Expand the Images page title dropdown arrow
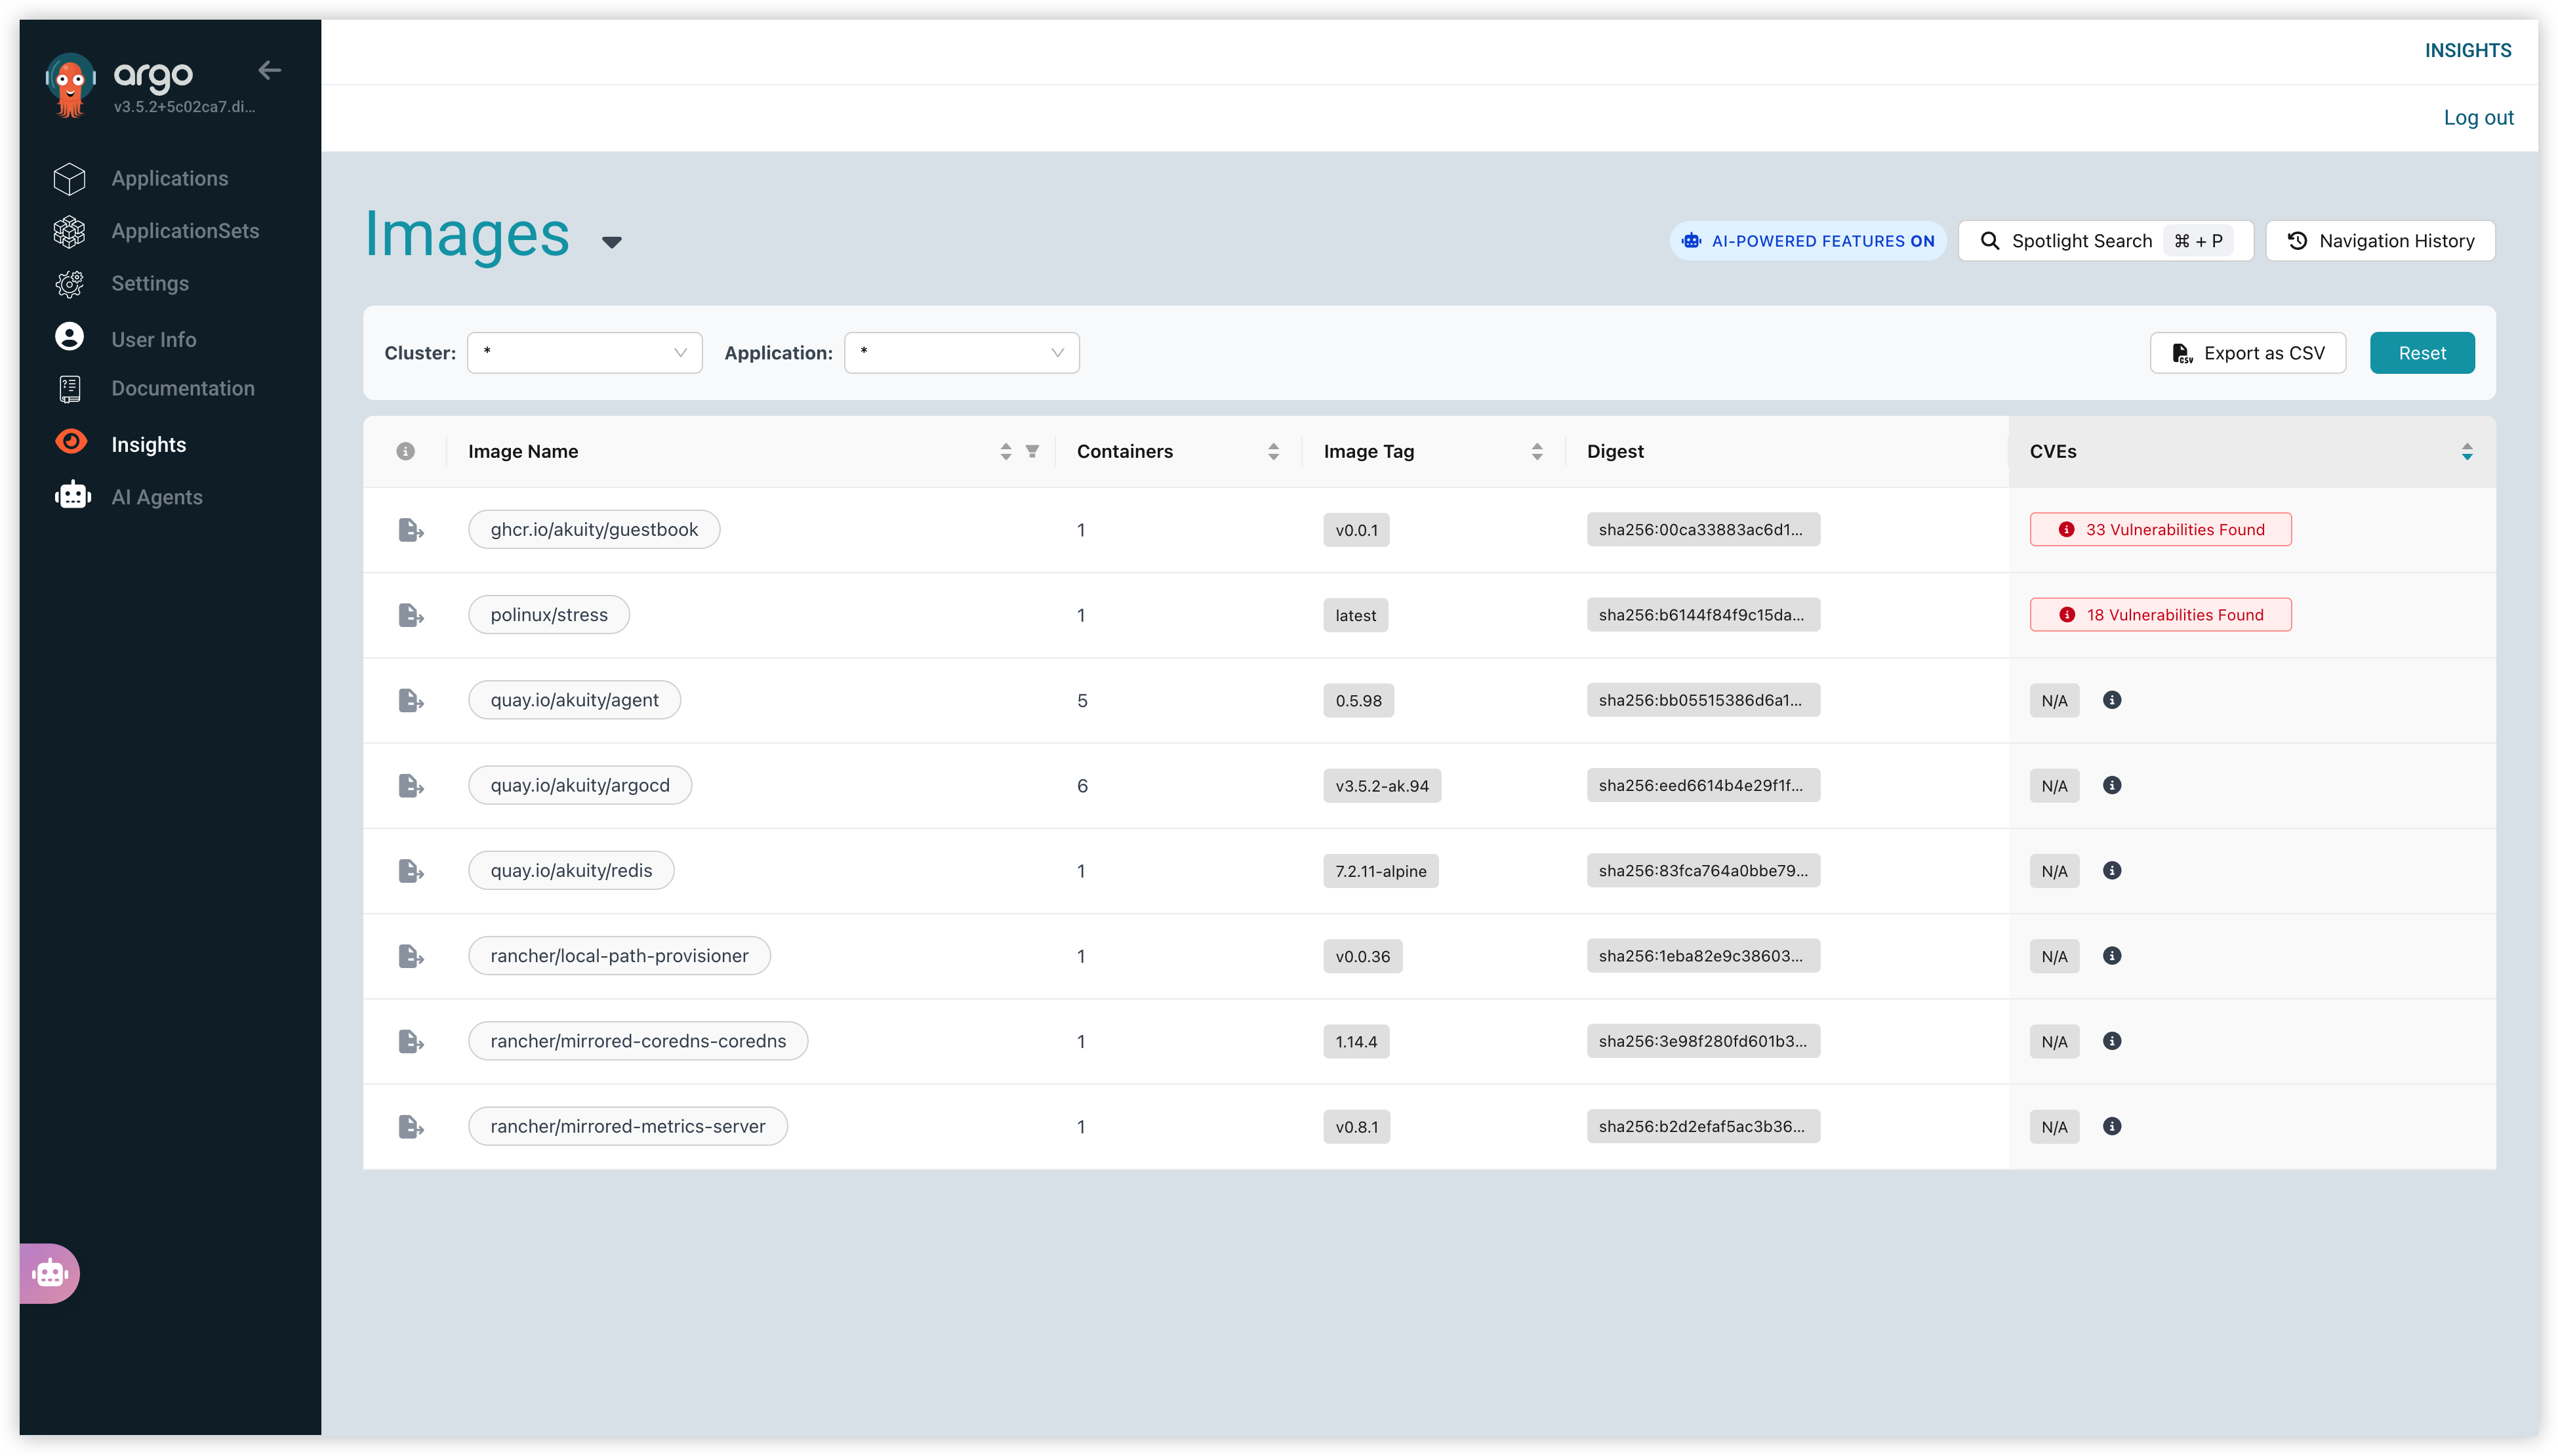The width and height of the screenshot is (2558, 1456). (x=612, y=241)
